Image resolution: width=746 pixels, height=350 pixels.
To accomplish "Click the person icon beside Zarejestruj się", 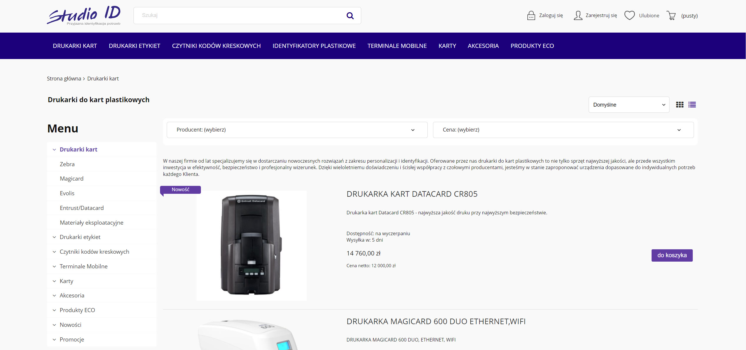I will click(x=578, y=15).
